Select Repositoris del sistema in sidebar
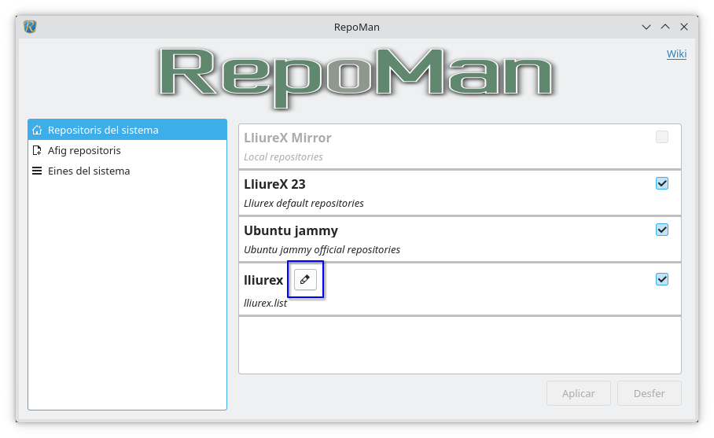The image size is (714, 438). (127, 130)
